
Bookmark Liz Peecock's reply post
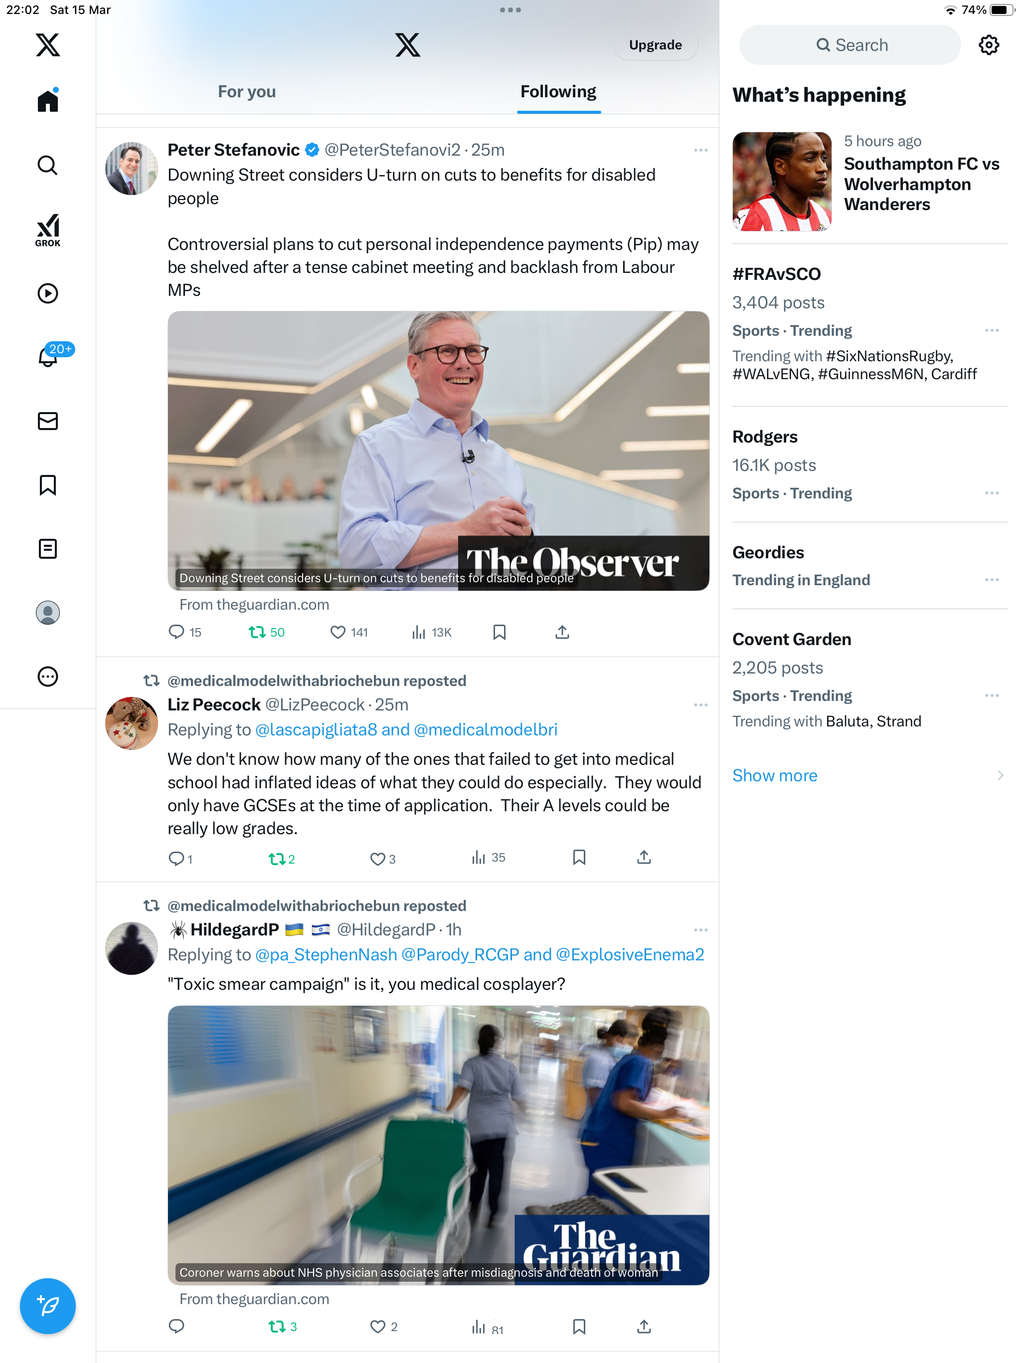pos(579,857)
